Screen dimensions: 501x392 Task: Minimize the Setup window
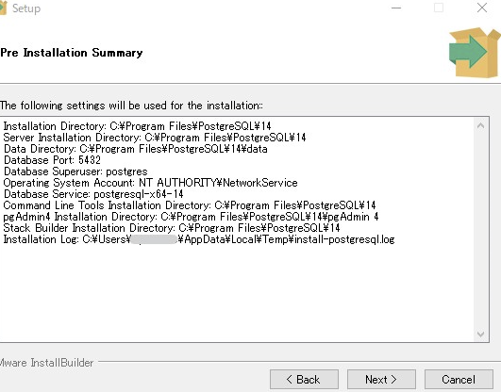(396, 8)
